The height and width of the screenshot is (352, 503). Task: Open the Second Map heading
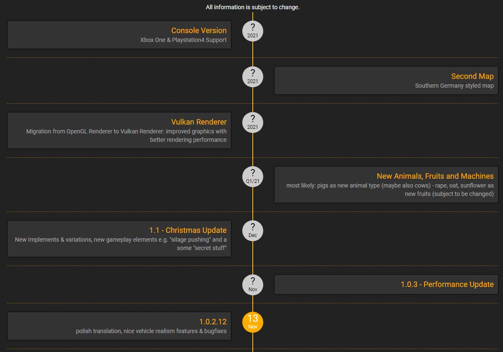[x=472, y=76]
